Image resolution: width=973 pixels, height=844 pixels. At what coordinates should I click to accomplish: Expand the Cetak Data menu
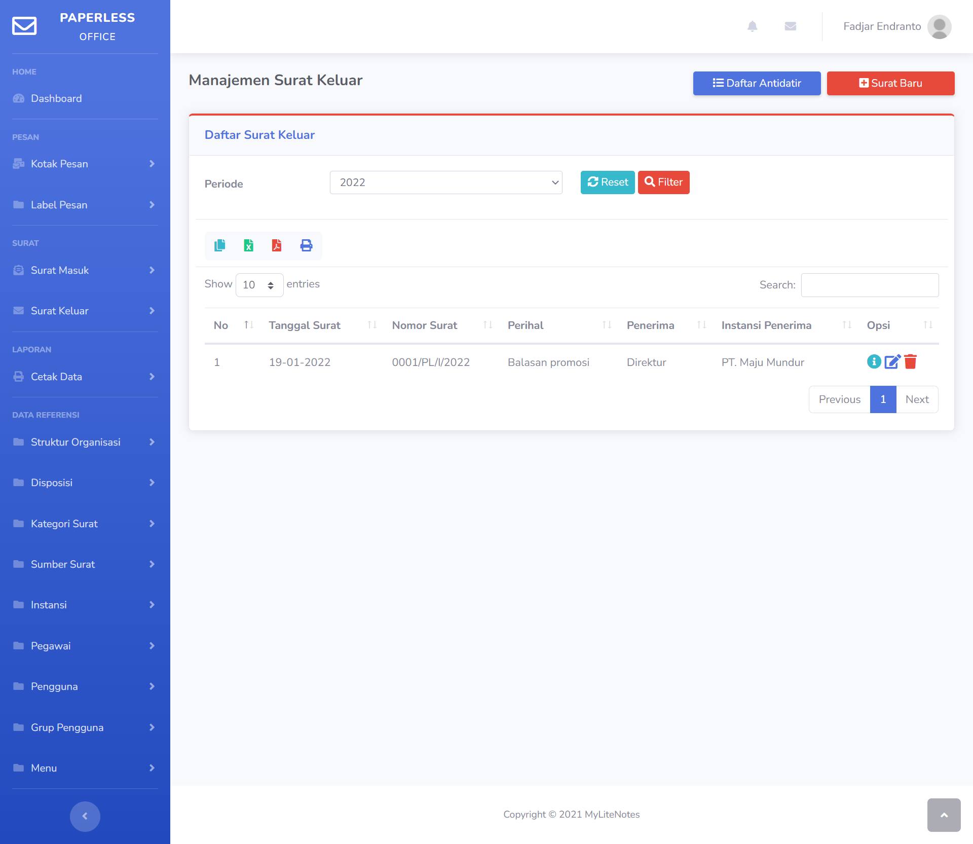pos(85,377)
